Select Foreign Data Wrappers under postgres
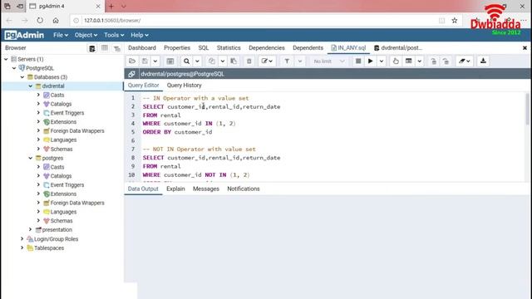Image resolution: width=532 pixels, height=299 pixels. pyautogui.click(x=77, y=203)
